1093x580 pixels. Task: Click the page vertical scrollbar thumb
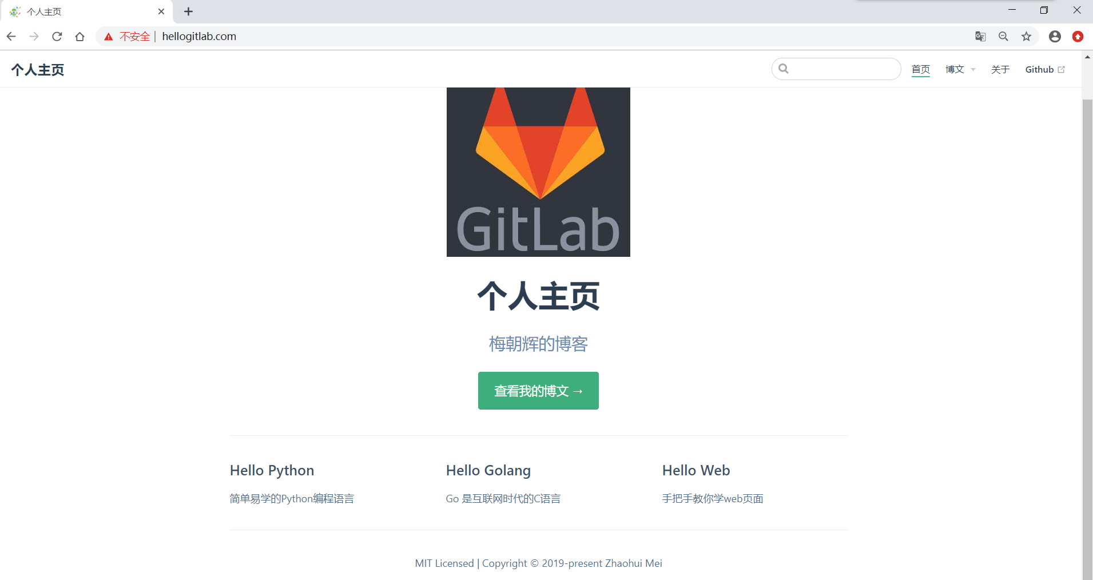(1087, 340)
